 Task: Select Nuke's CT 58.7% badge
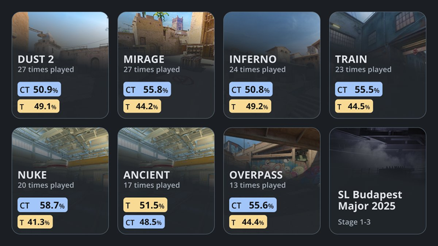point(42,206)
